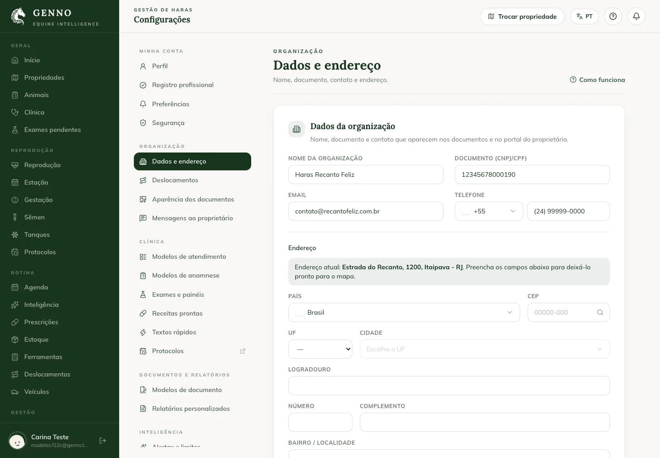Click the Clínica stethoscope icon

tap(15, 112)
